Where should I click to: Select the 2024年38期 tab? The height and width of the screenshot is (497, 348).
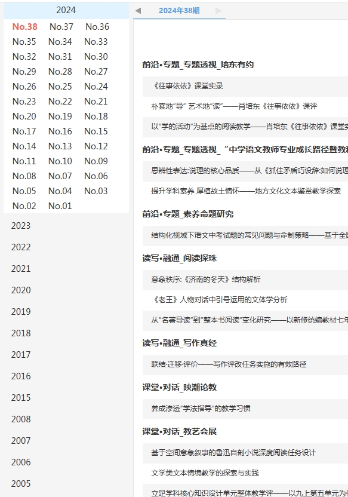point(179,11)
